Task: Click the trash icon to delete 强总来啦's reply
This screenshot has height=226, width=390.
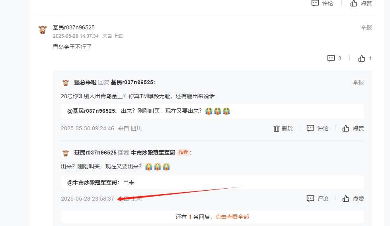Action: pos(276,128)
